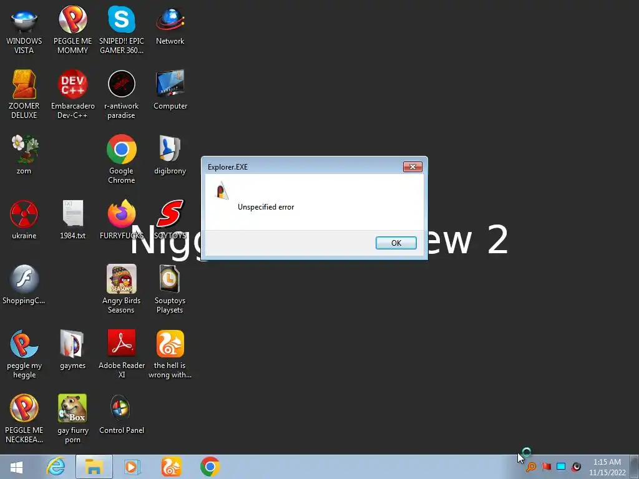The height and width of the screenshot is (479, 639).
Task: Click the blue monitor tray icon
Action: click(x=561, y=467)
